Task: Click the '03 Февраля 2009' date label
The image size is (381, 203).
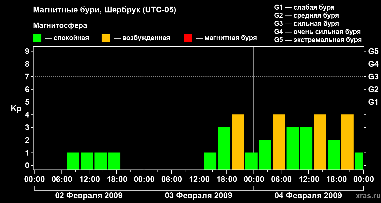Action: [x=199, y=196]
